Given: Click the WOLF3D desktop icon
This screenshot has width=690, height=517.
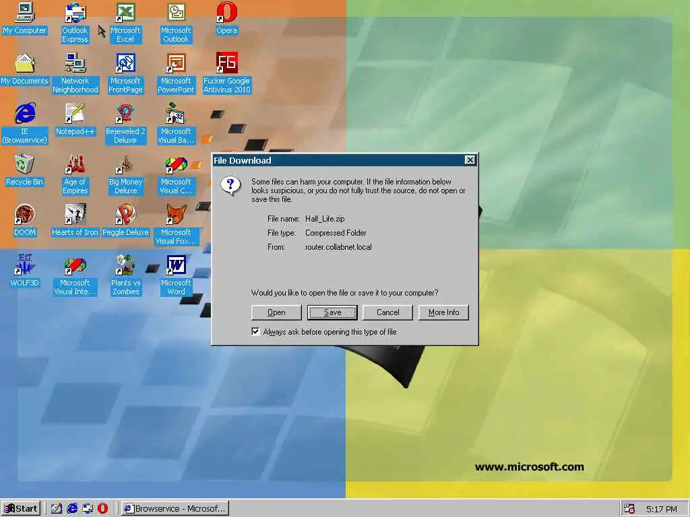Looking at the screenshot, I should [25, 271].
